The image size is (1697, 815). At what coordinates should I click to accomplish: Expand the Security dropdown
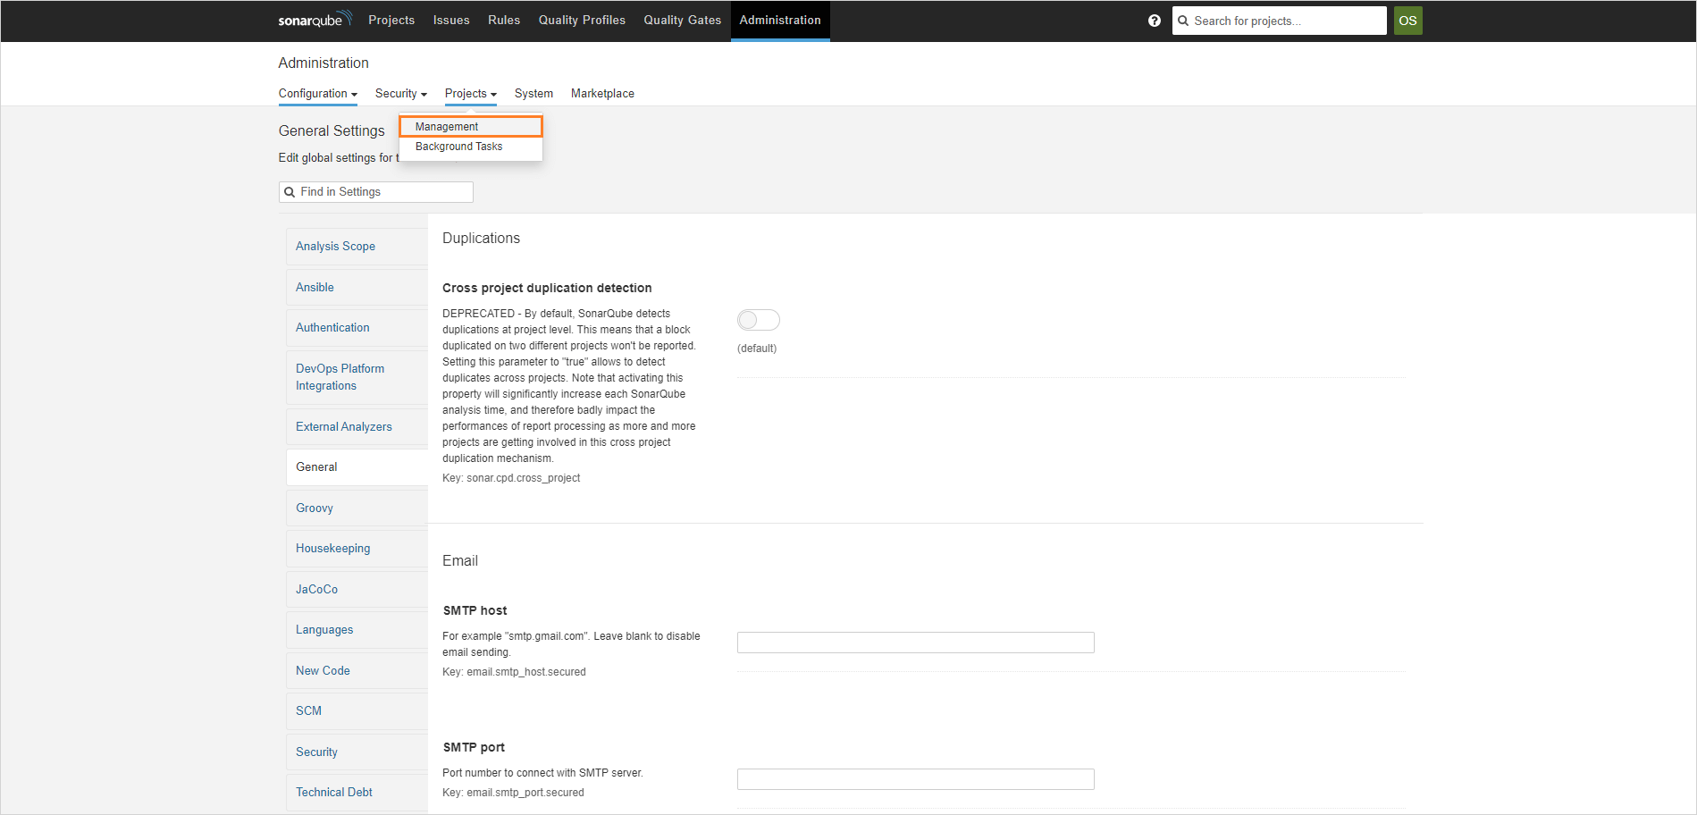400,93
